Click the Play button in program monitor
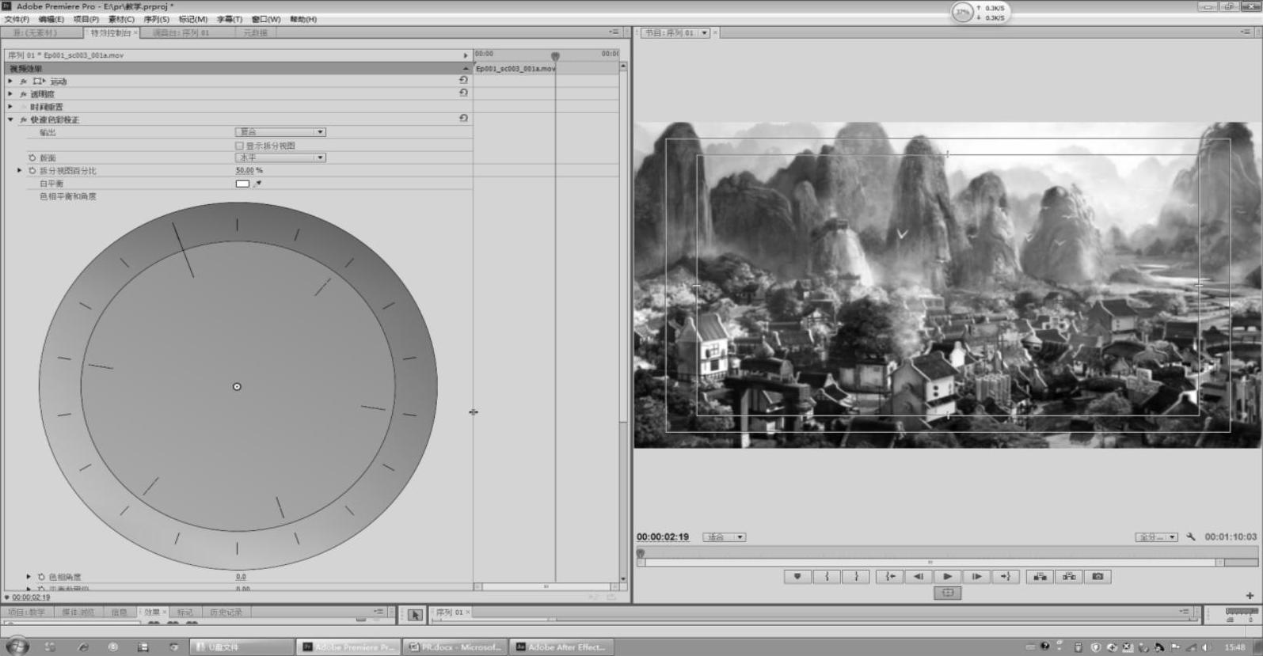Image resolution: width=1263 pixels, height=656 pixels. (x=947, y=577)
